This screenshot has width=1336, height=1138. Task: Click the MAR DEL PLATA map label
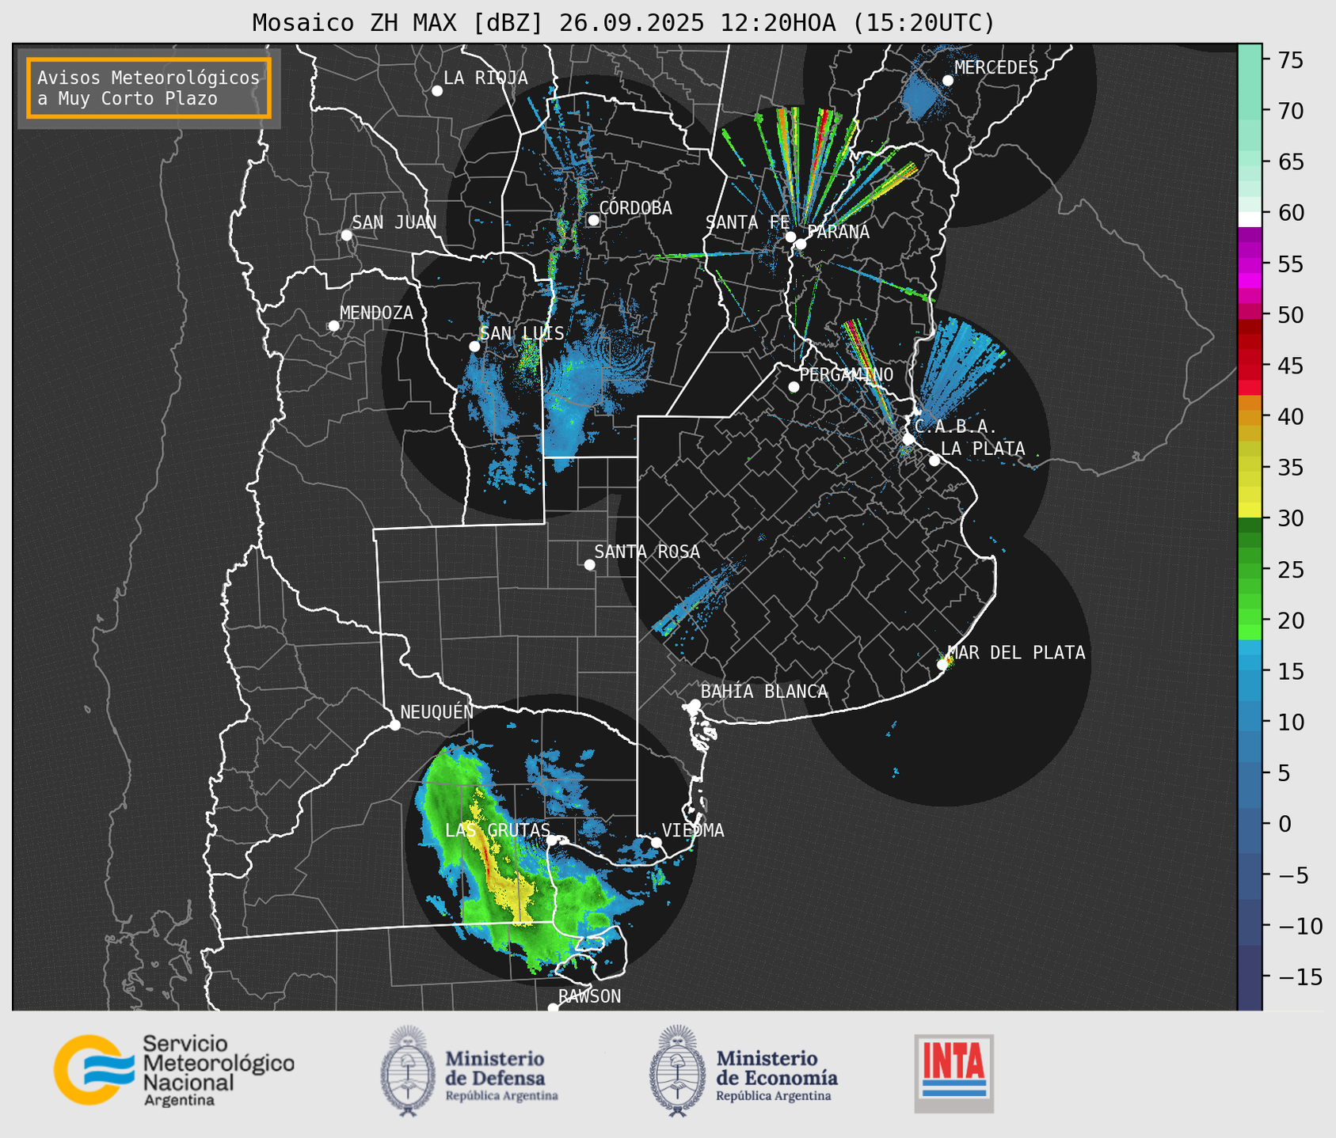coord(1017,653)
